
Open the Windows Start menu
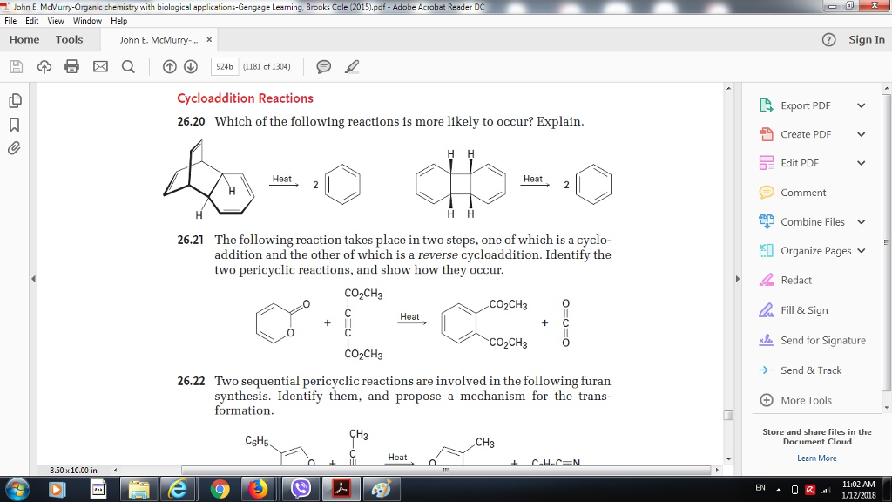click(17, 489)
